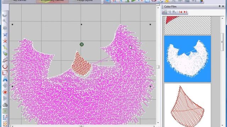Viewport: 227px width, 127px height.
Task: Choose the green flower stitch tool
Action: pos(5,54)
